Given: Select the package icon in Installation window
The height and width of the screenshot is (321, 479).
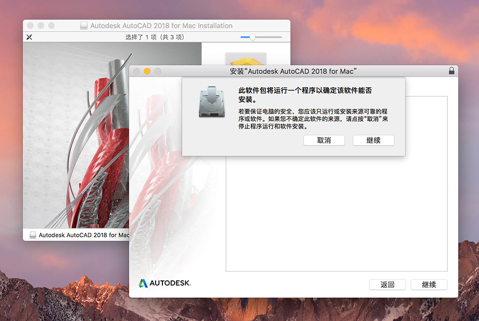Looking at the screenshot, I should click(x=246, y=58).
